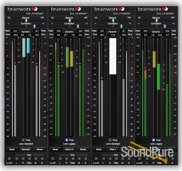Screen dimensions: 182x171
Task: Enable Filter solo in the Filter A meter
Action: [x=116, y=158]
